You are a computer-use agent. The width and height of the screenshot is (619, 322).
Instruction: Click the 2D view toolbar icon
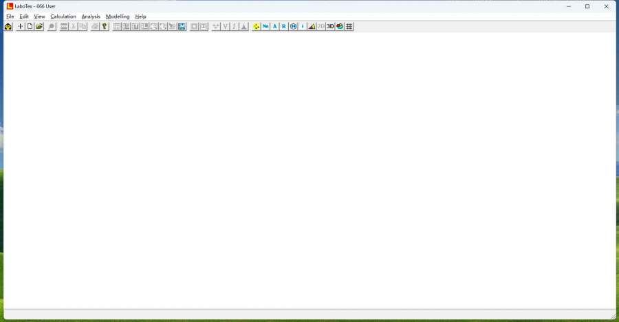[x=321, y=26]
